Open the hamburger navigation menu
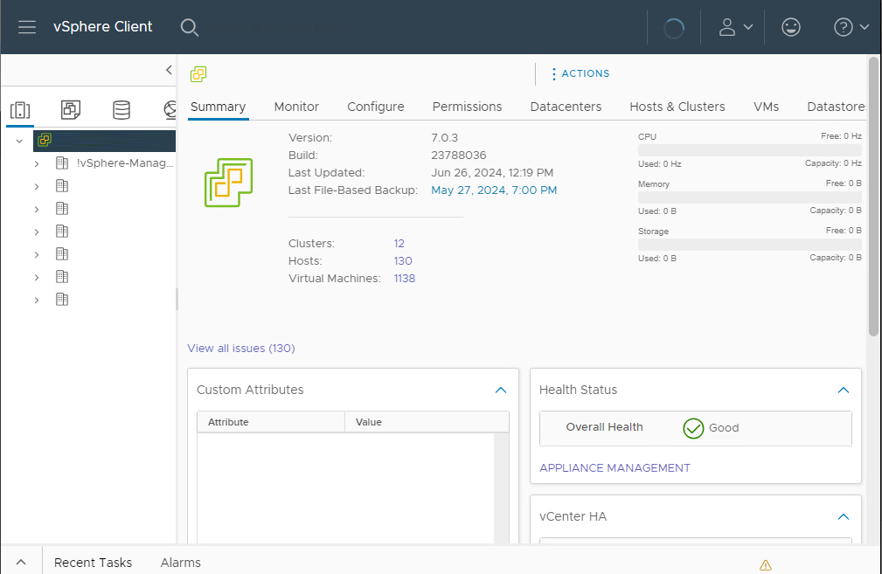Screen dimensions: 882x574 pyautogui.click(x=27, y=27)
